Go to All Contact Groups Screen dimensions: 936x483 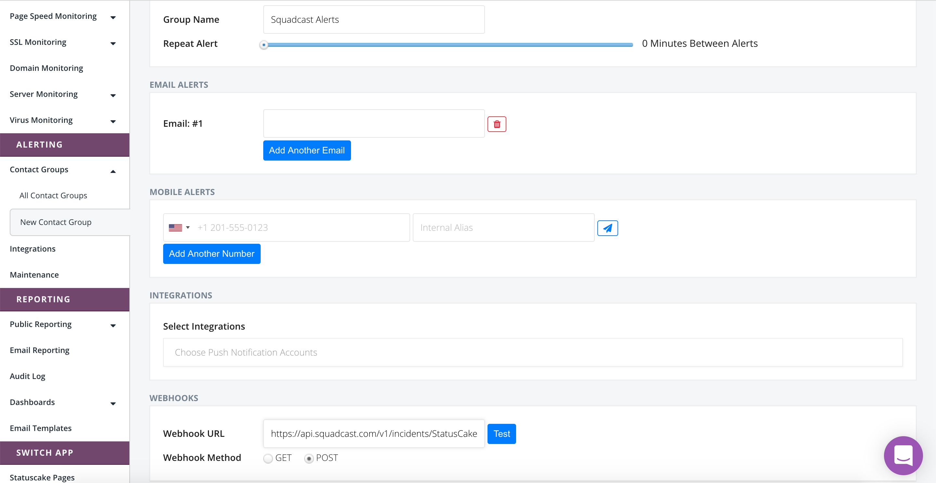click(53, 196)
